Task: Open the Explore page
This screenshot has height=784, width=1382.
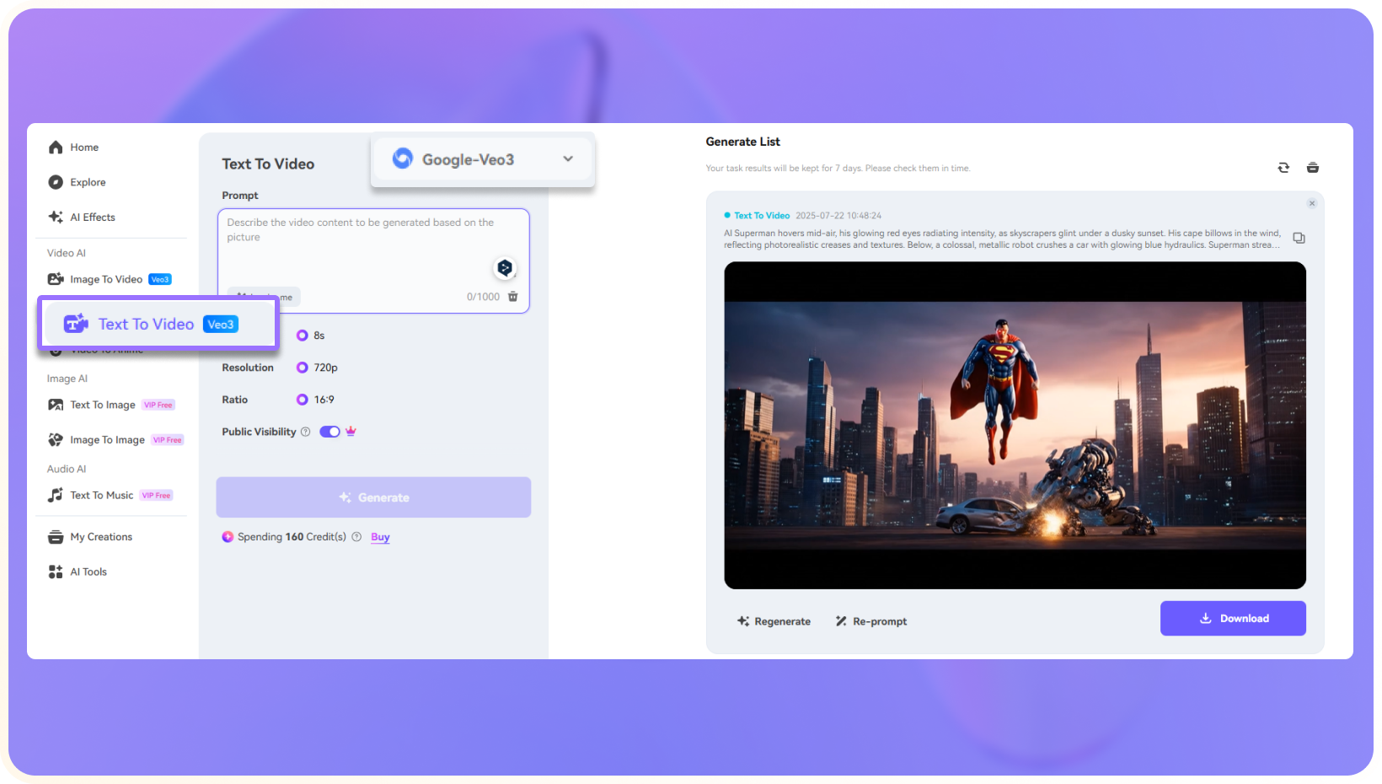Action: click(77, 182)
